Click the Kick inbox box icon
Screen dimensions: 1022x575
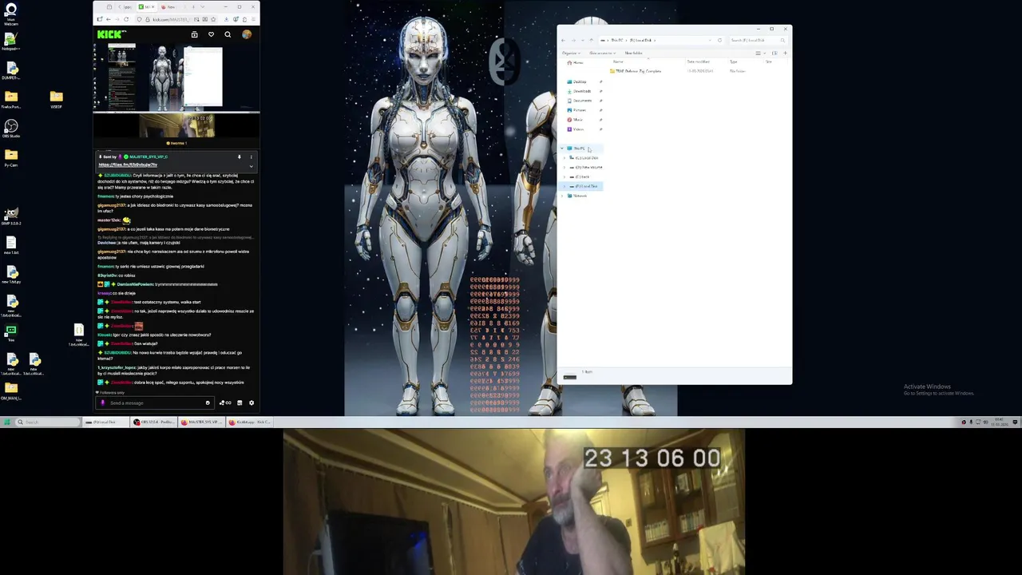pyautogui.click(x=194, y=34)
